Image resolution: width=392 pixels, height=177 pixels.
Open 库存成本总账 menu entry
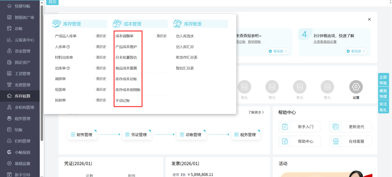[x=126, y=79]
